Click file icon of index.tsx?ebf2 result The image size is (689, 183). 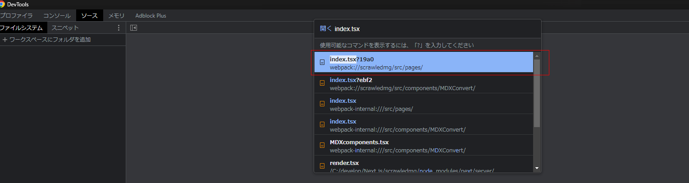tap(322, 83)
